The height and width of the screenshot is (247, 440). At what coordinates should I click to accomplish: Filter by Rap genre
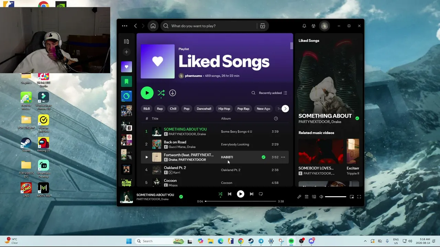(160, 109)
